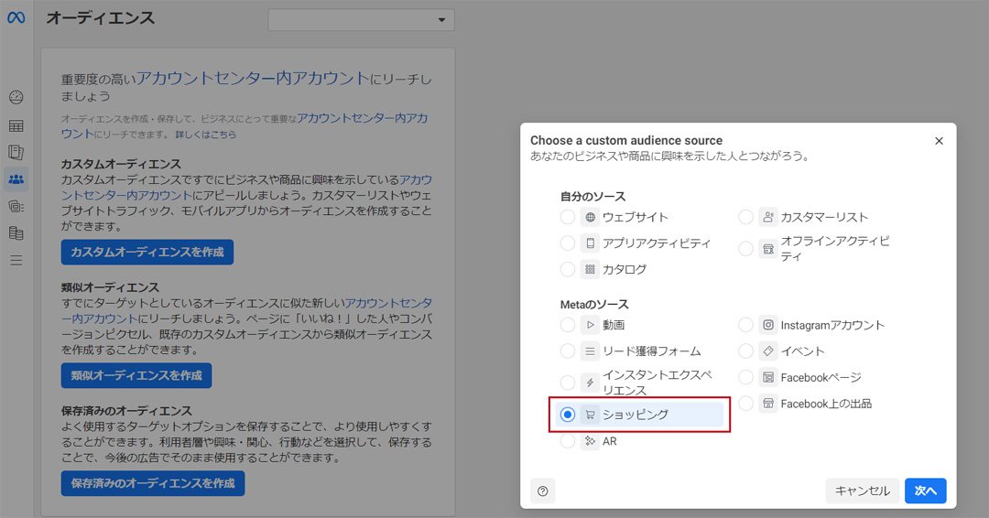Click the dashboard gauge icon in sidebar
This screenshot has height=518, width=989.
point(16,98)
